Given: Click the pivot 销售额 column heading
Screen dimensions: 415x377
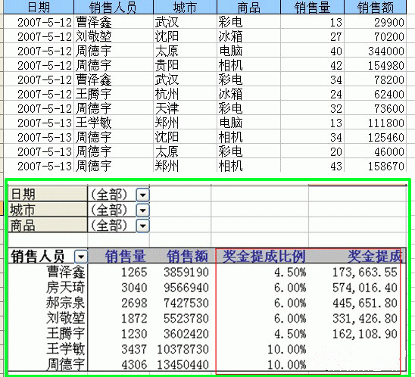Looking at the screenshot, I should [x=187, y=256].
